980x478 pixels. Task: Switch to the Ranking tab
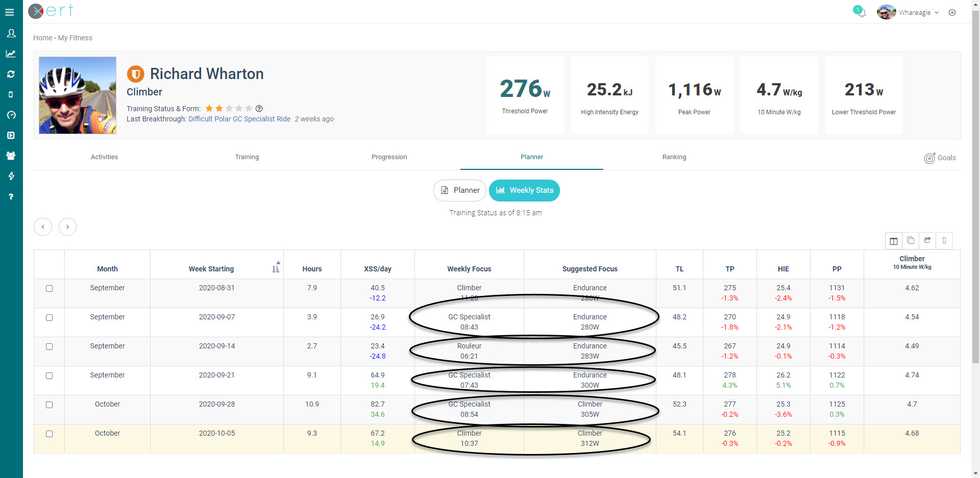[x=674, y=157]
